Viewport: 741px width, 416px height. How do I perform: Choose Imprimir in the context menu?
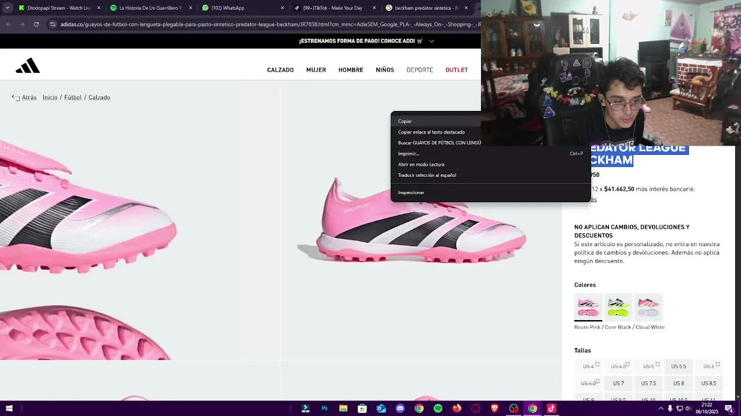490,154
